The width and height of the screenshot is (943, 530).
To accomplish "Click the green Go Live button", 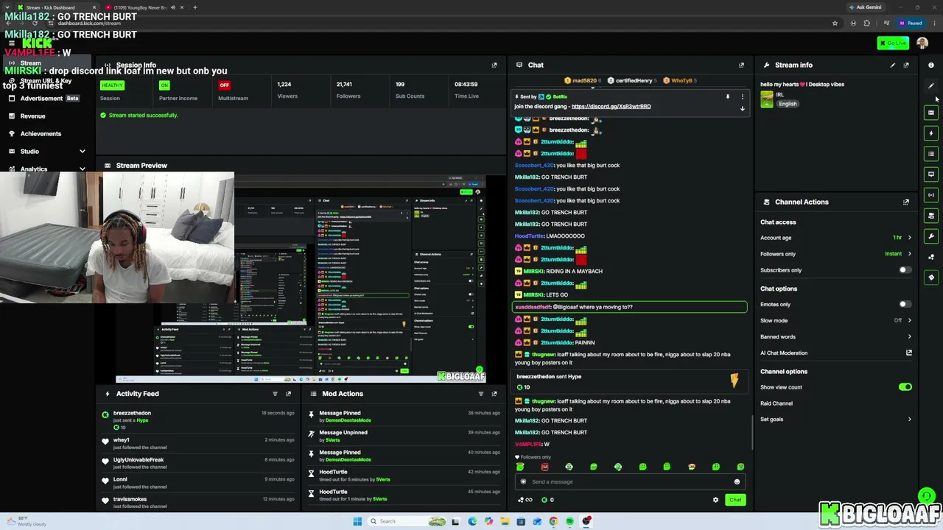I will pyautogui.click(x=893, y=43).
